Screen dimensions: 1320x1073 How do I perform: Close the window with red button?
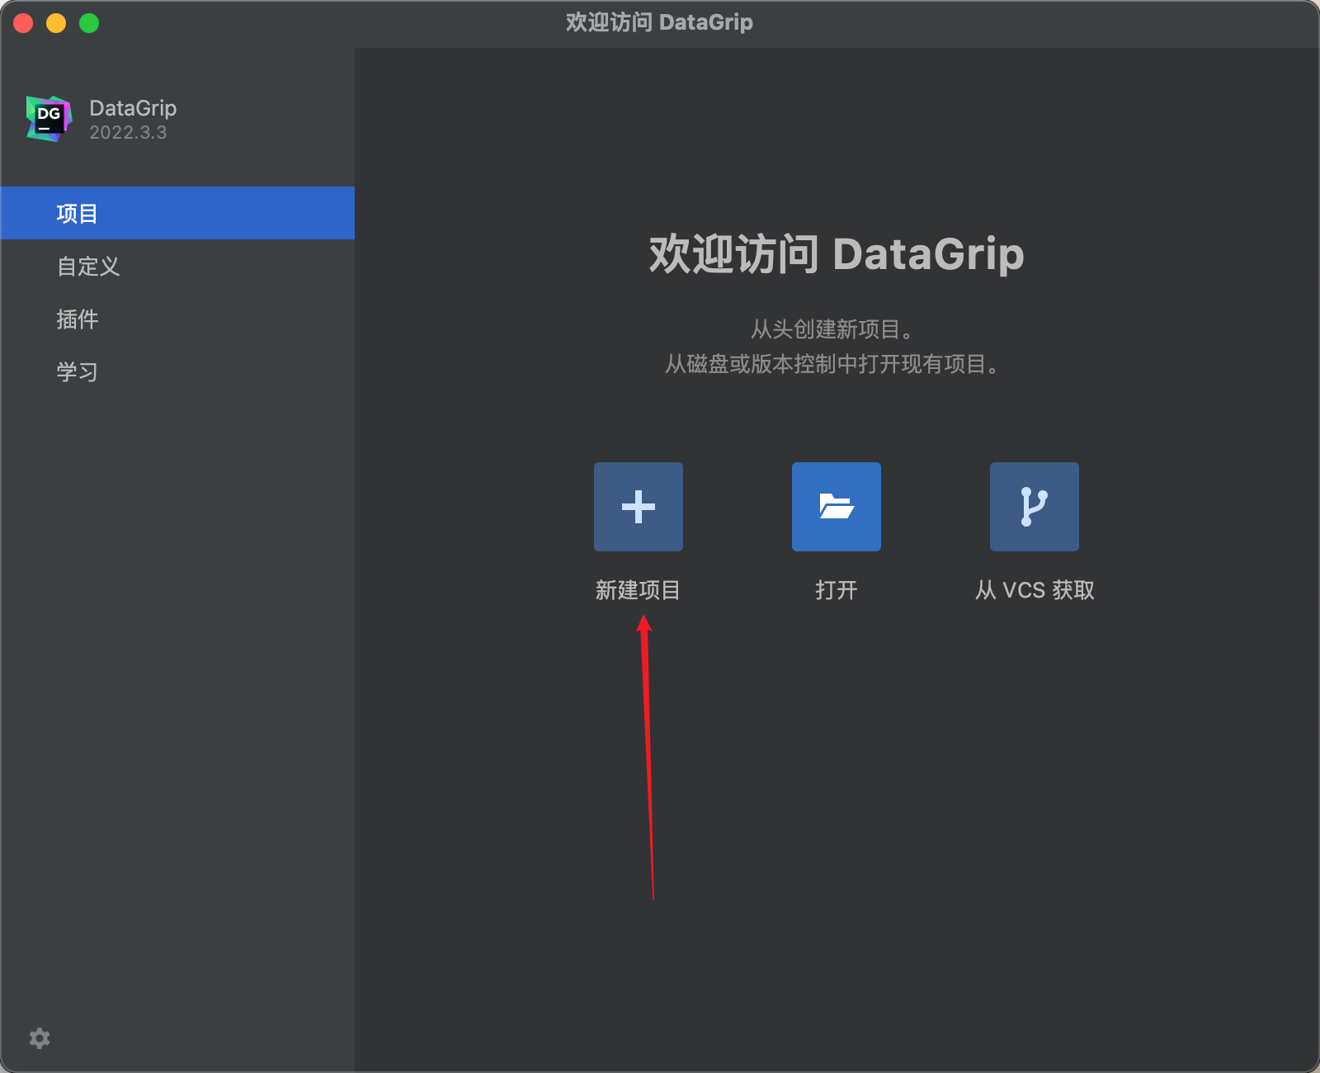tap(23, 23)
